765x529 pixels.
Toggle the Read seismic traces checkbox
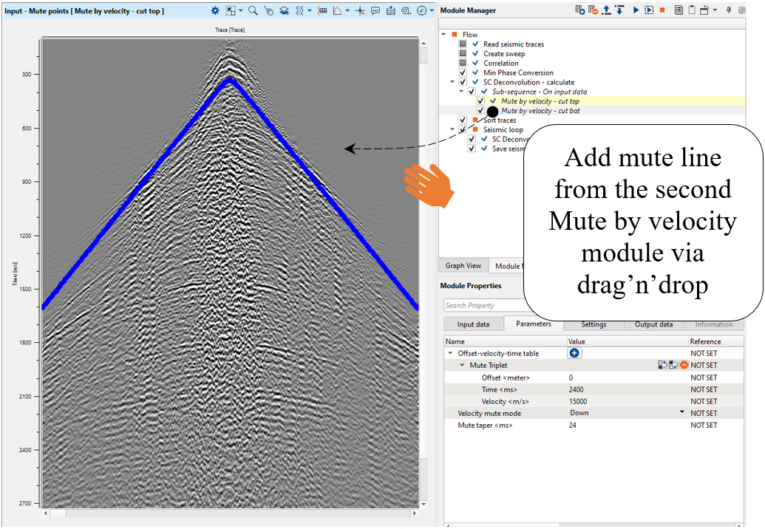463,44
